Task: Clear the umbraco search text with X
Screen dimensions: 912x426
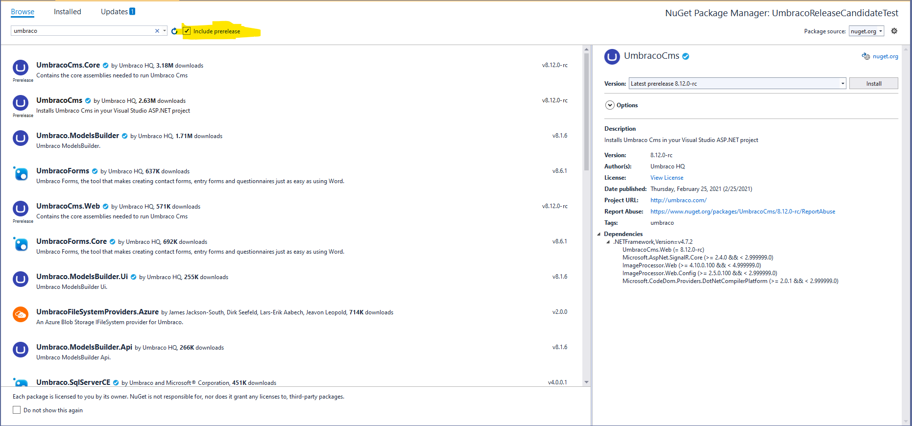Action: (157, 31)
